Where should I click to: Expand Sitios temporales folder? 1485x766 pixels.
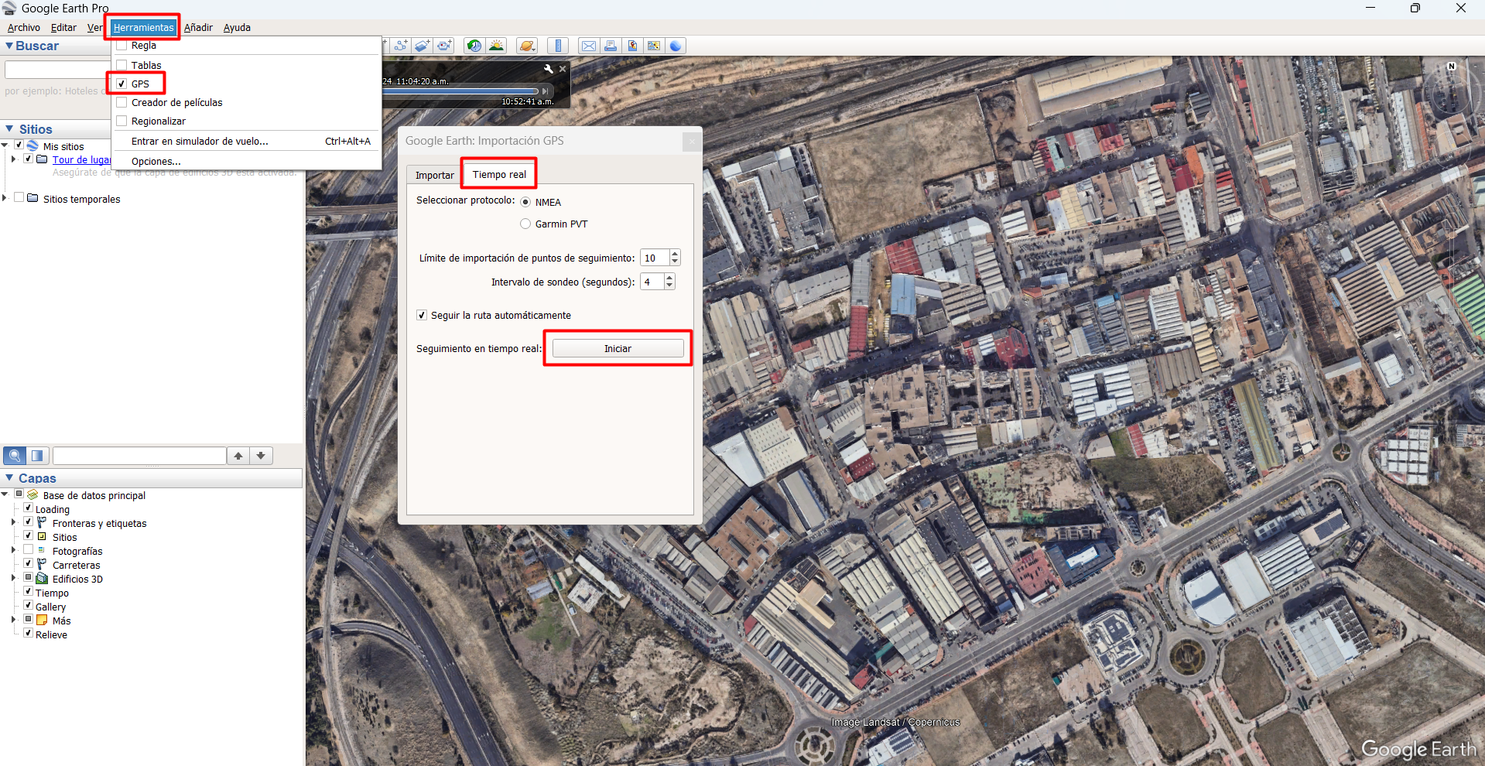(5, 198)
